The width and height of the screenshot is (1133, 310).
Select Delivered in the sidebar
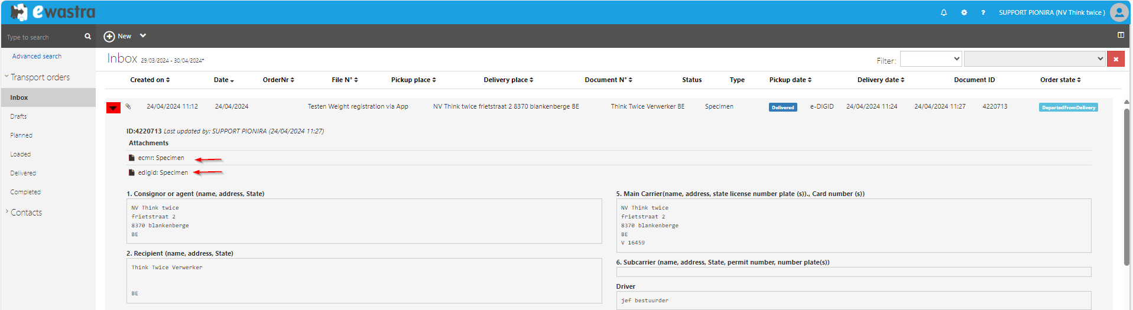click(23, 173)
